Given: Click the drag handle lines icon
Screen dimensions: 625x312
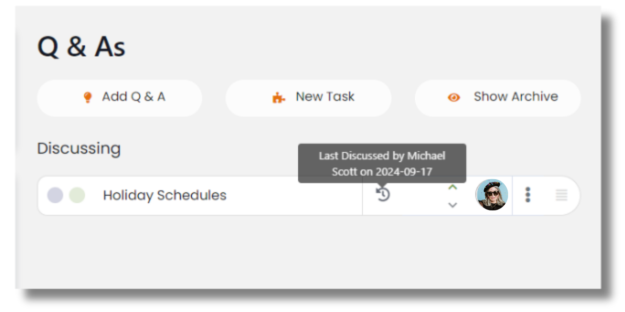Looking at the screenshot, I should pos(562,195).
